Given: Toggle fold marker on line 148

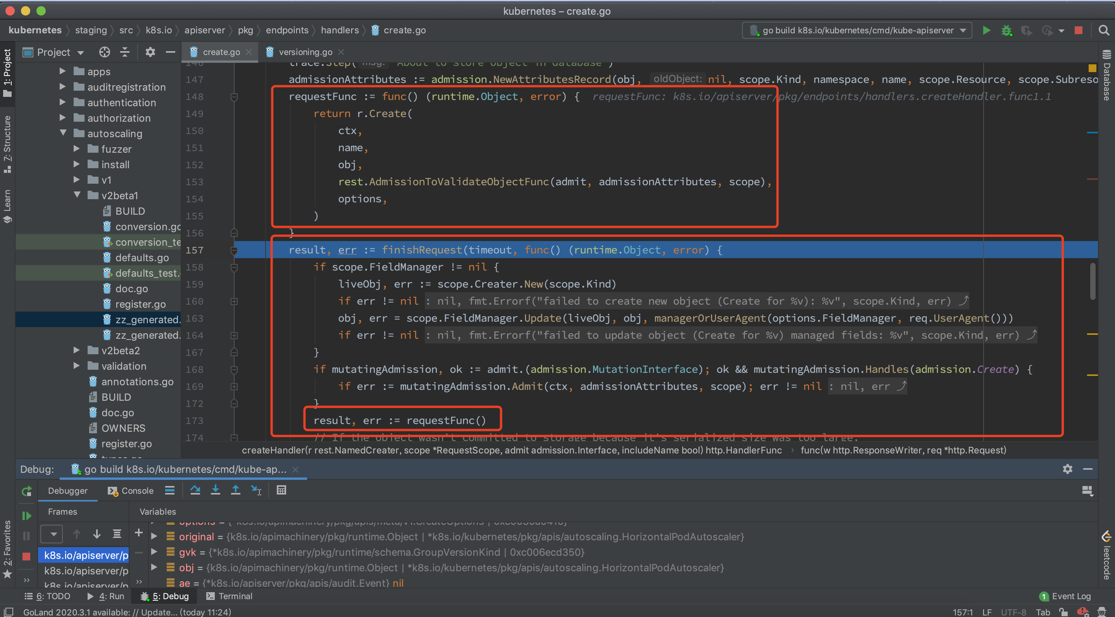Looking at the screenshot, I should click(234, 97).
